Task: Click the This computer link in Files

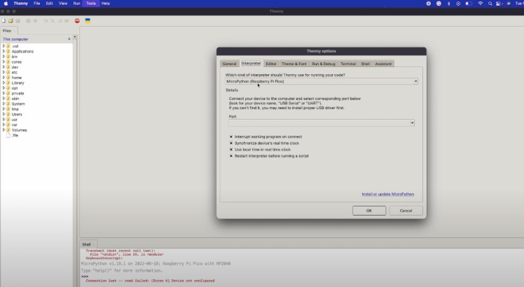Action: coord(15,39)
